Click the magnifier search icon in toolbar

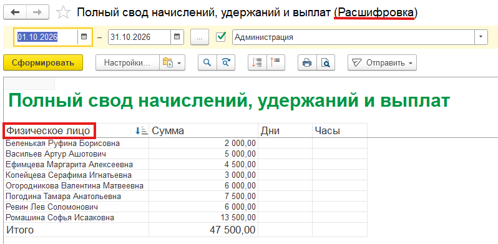(x=207, y=62)
